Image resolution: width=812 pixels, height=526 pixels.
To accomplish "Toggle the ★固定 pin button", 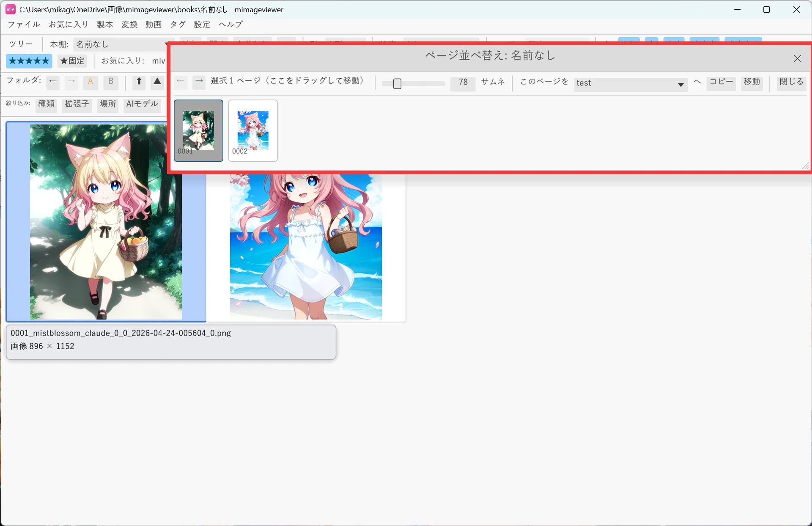I will point(72,61).
